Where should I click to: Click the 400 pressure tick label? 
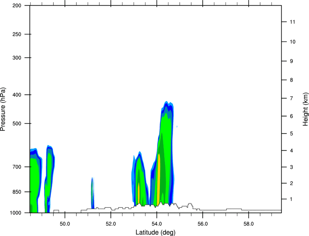tap(17, 95)
